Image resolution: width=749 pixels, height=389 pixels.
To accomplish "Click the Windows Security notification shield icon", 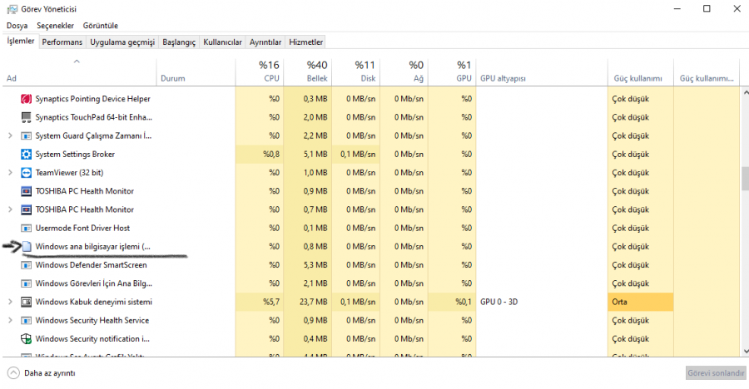I will coord(27,339).
